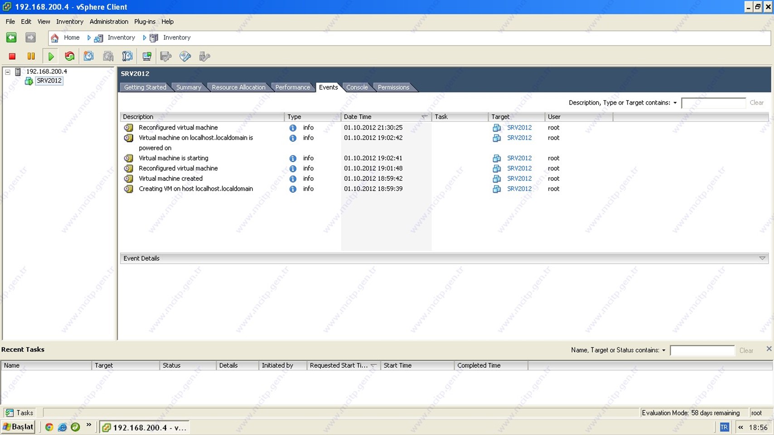Viewport: 774px width, 435px height.
Task: Select the SRV2012 node in inventory tree
Action: click(49, 81)
